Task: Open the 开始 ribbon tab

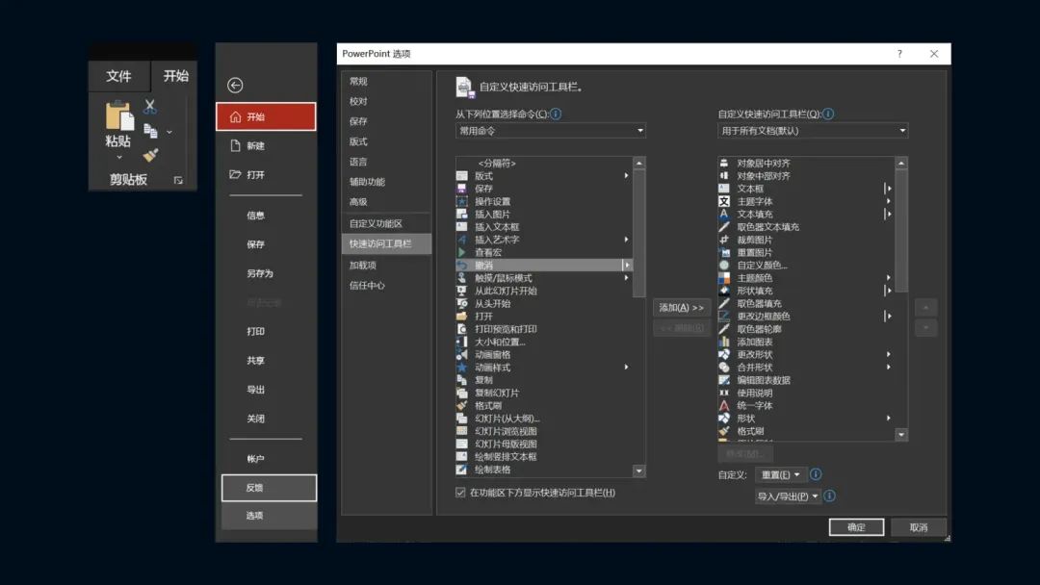Action: (x=176, y=76)
